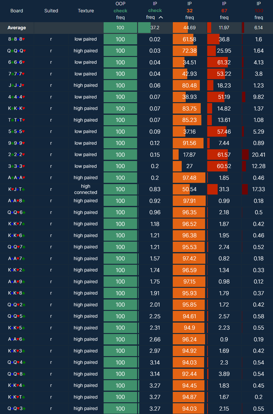Click the Q Q 3 board cards

point(17,408)
